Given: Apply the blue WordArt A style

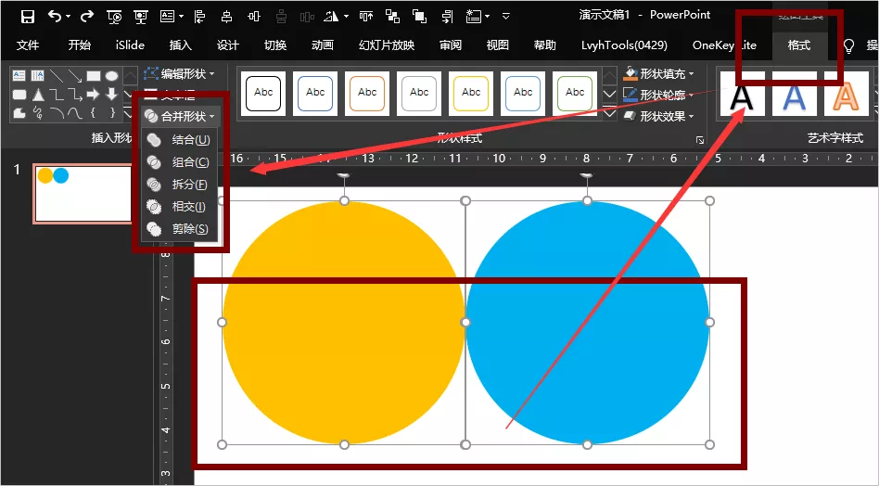Looking at the screenshot, I should 794,96.
